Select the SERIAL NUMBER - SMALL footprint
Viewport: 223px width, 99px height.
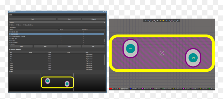tap(57, 36)
